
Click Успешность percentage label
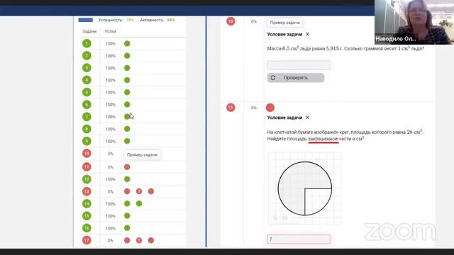pyautogui.click(x=116, y=20)
